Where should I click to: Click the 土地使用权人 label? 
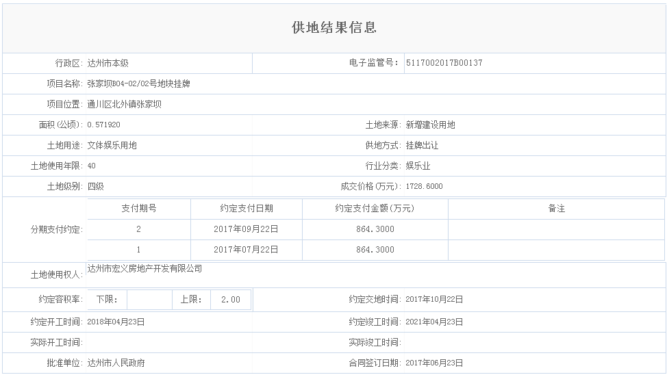point(57,275)
